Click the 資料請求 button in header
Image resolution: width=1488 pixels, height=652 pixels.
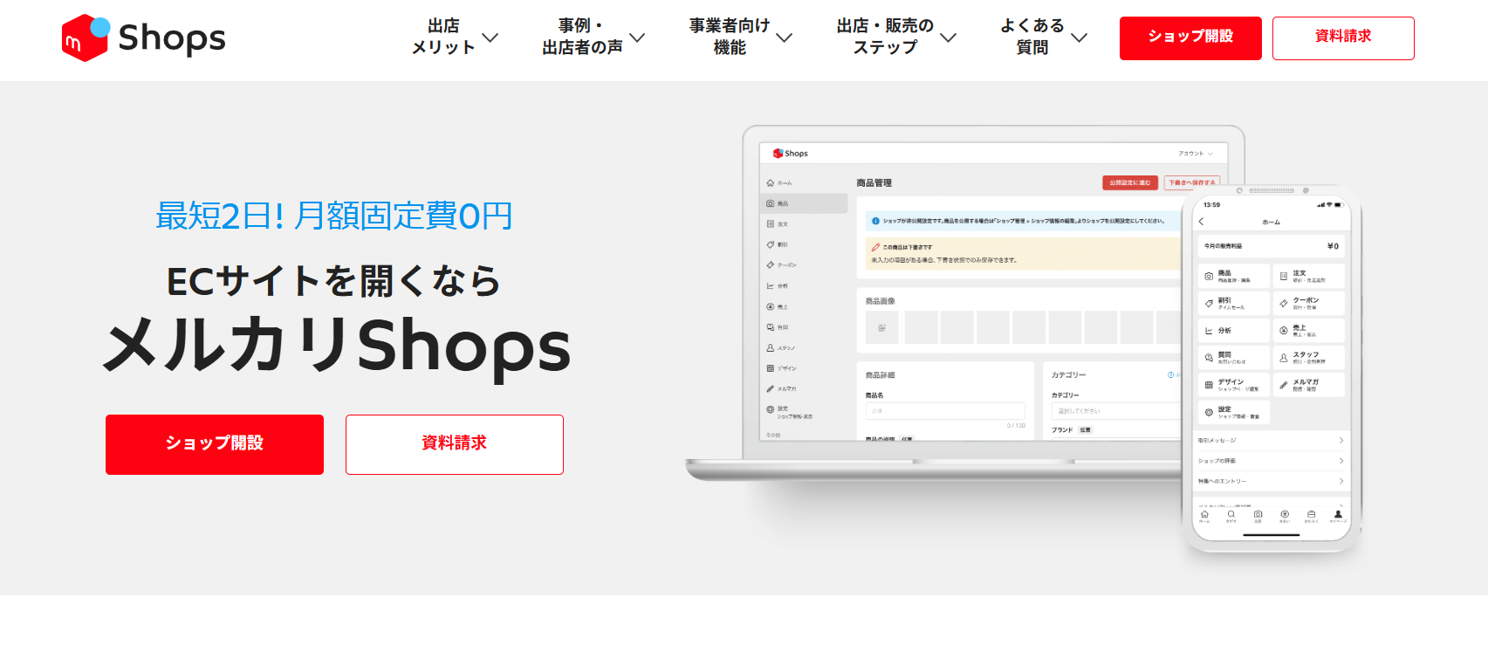[1343, 38]
